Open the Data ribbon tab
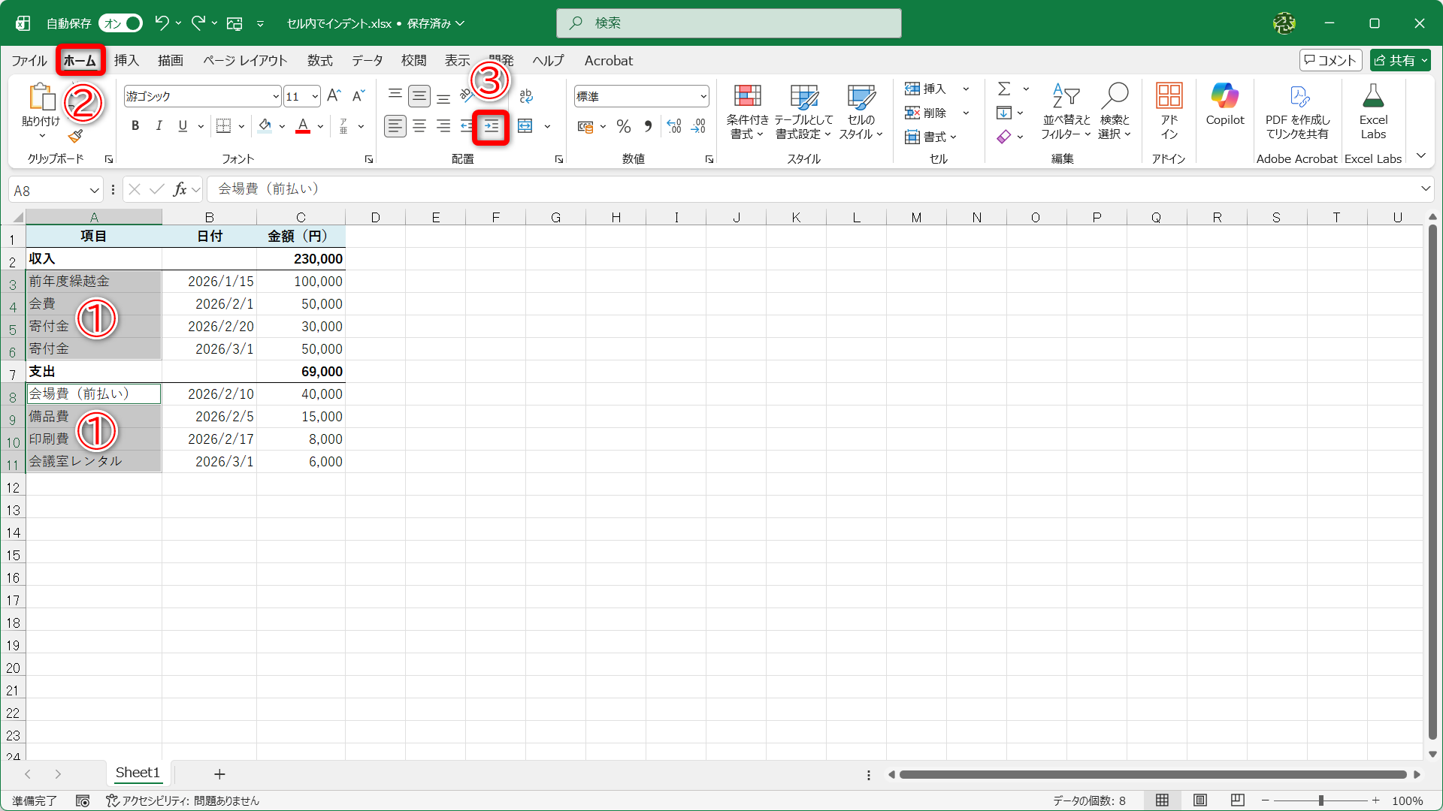1443x811 pixels. 367,60
